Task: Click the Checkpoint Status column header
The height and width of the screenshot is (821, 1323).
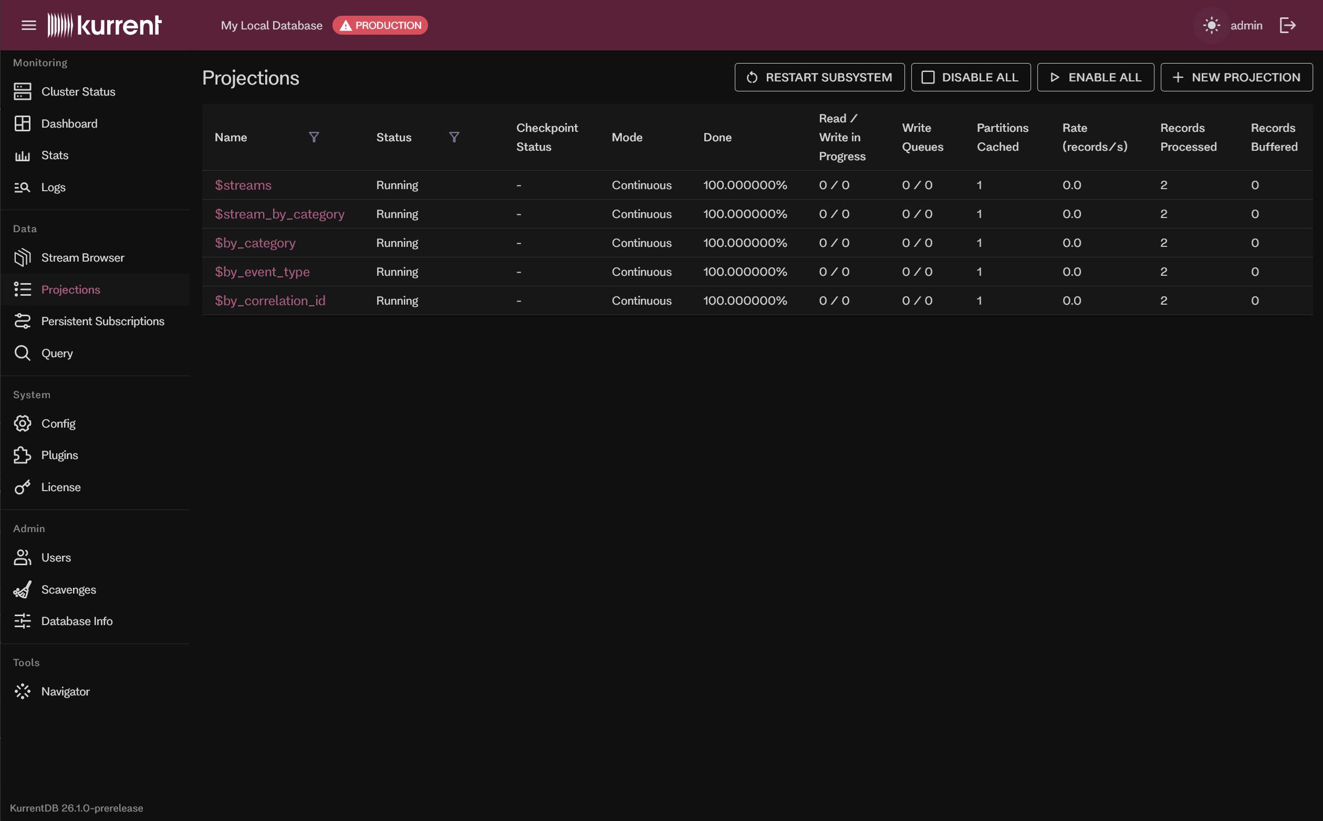Action: [547, 138]
